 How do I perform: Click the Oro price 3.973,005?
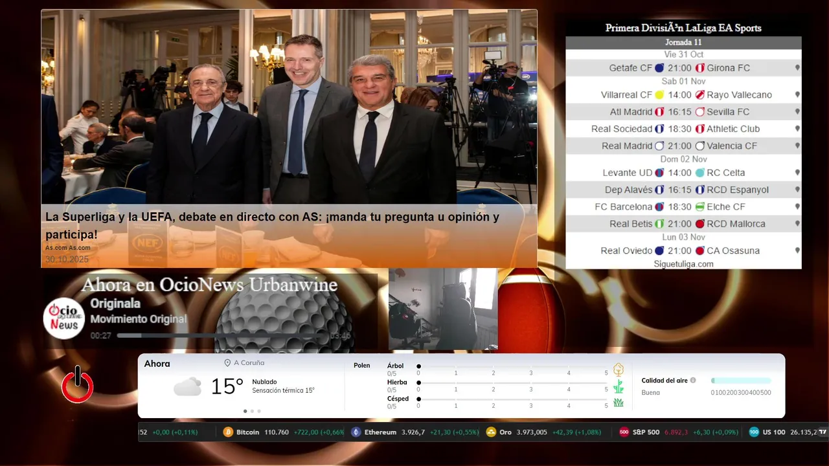pos(532,432)
